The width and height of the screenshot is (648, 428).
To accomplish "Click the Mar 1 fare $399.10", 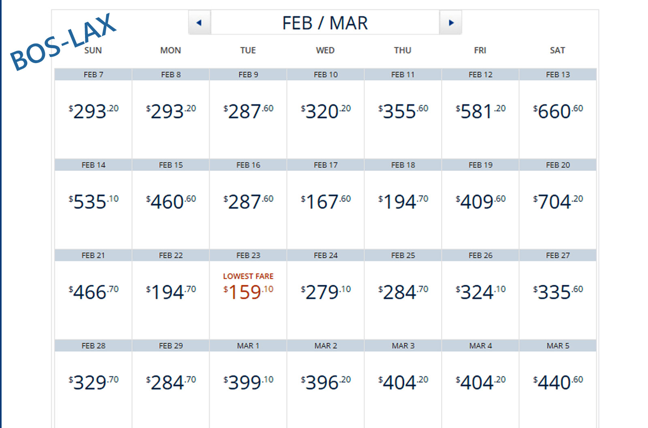I will [248, 382].
